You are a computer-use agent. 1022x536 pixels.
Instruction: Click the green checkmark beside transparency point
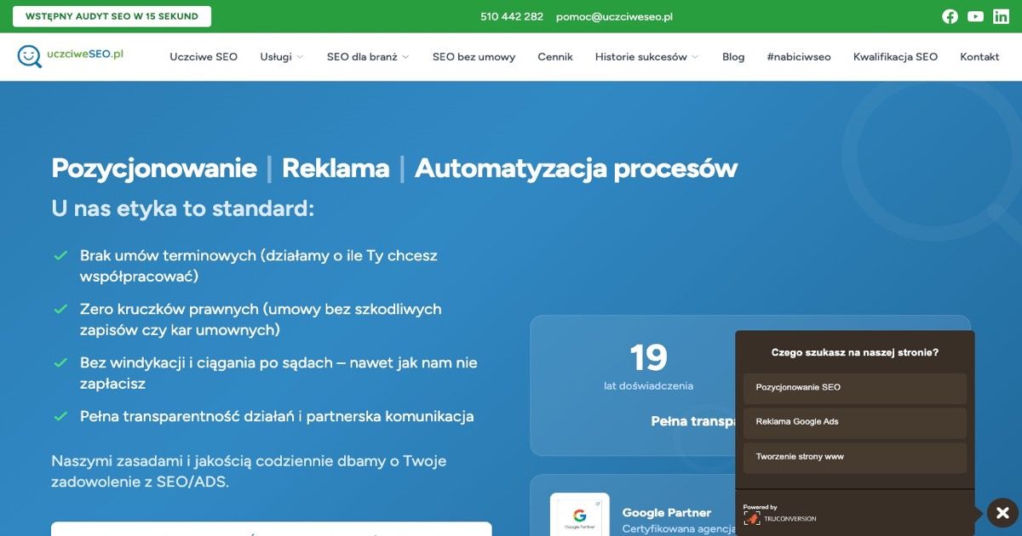[x=60, y=416]
